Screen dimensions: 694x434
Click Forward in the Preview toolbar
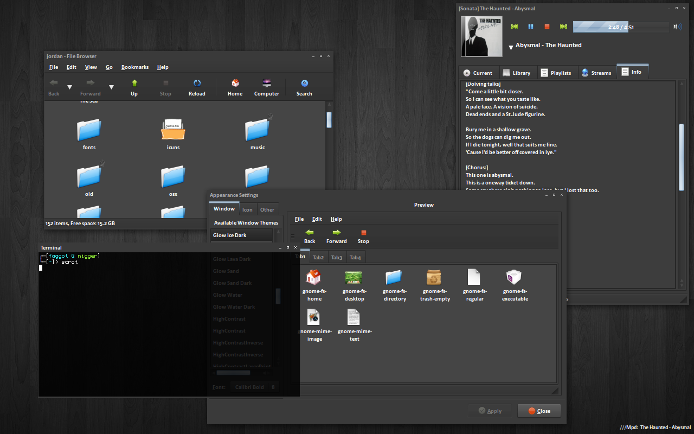(x=337, y=237)
